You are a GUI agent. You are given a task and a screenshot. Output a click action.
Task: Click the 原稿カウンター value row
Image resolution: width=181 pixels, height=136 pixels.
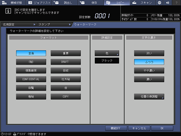pyautogui.click(x=135, y=15)
